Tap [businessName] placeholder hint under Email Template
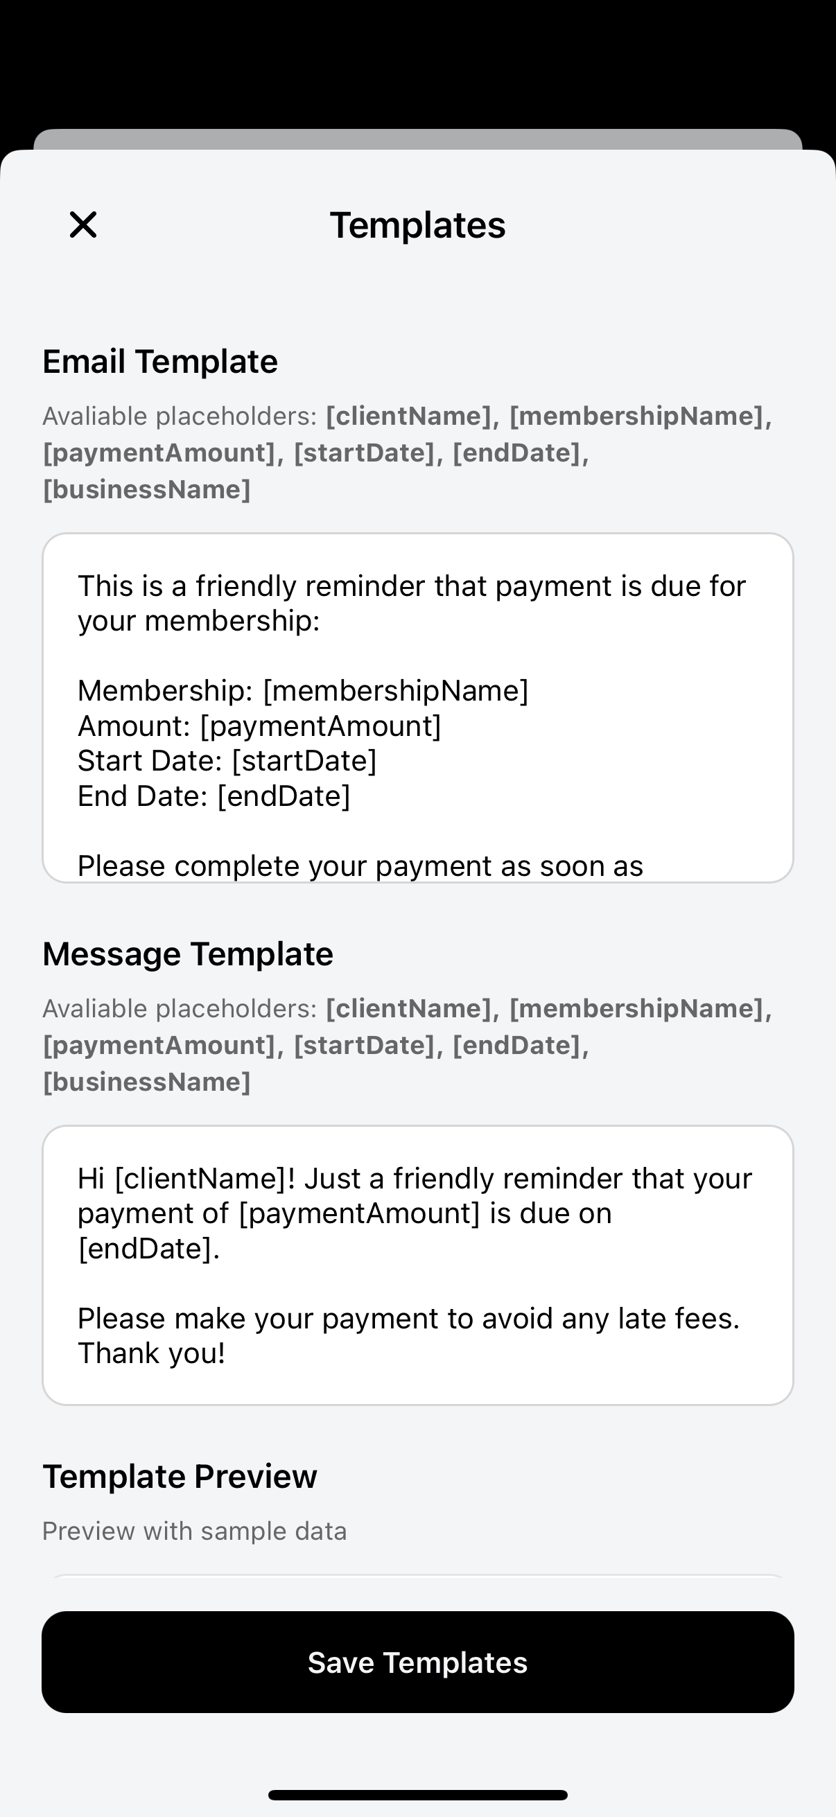836x1817 pixels. pos(147,489)
